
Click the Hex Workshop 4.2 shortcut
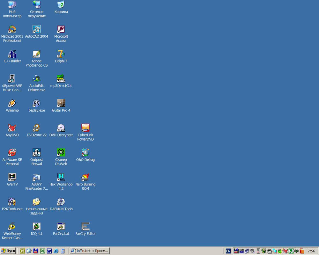click(x=61, y=182)
